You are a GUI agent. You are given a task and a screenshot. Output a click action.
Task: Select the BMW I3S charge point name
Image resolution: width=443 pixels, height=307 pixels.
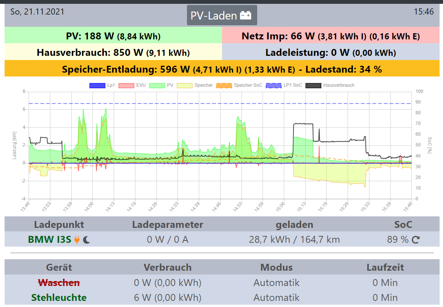coord(50,240)
